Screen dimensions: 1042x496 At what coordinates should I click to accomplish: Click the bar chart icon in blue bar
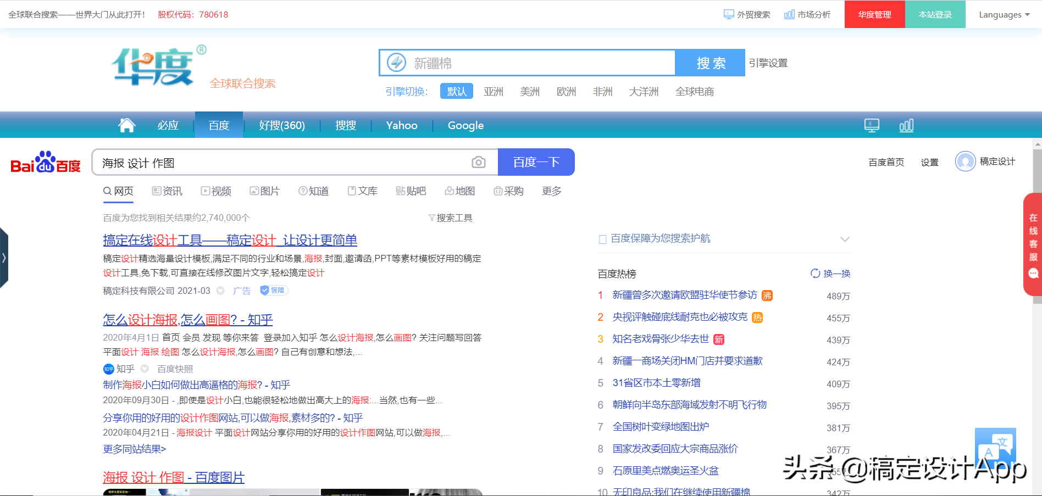pos(906,125)
